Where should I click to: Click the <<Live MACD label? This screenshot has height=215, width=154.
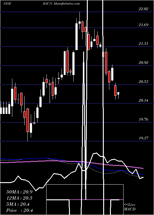pos(130,207)
